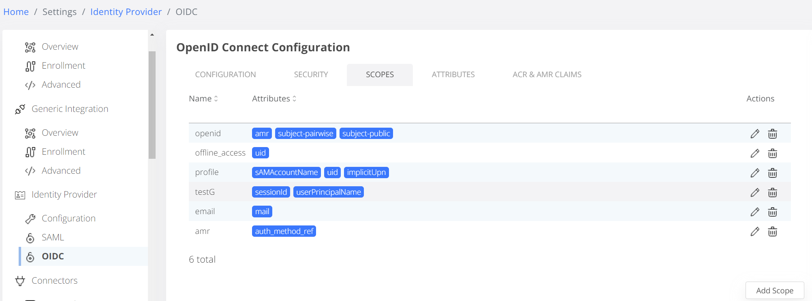Open the ACR & AMR Claims tab

click(x=547, y=75)
